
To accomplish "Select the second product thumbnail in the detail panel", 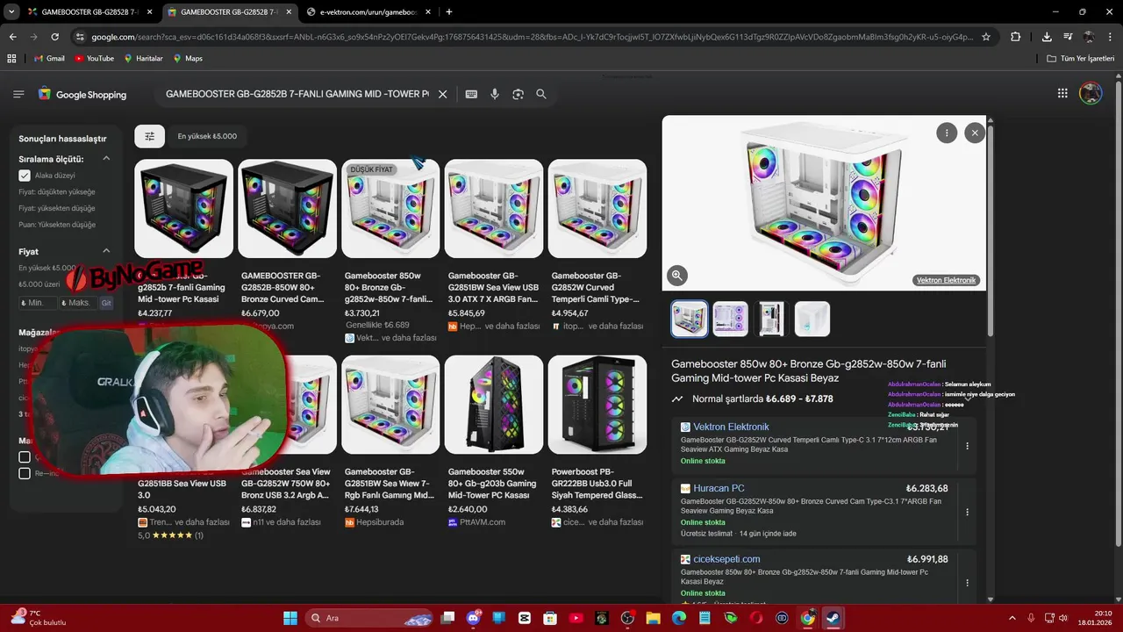I will [731, 319].
